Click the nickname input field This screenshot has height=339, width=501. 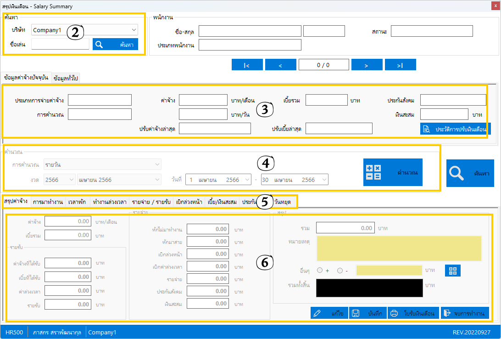point(60,44)
